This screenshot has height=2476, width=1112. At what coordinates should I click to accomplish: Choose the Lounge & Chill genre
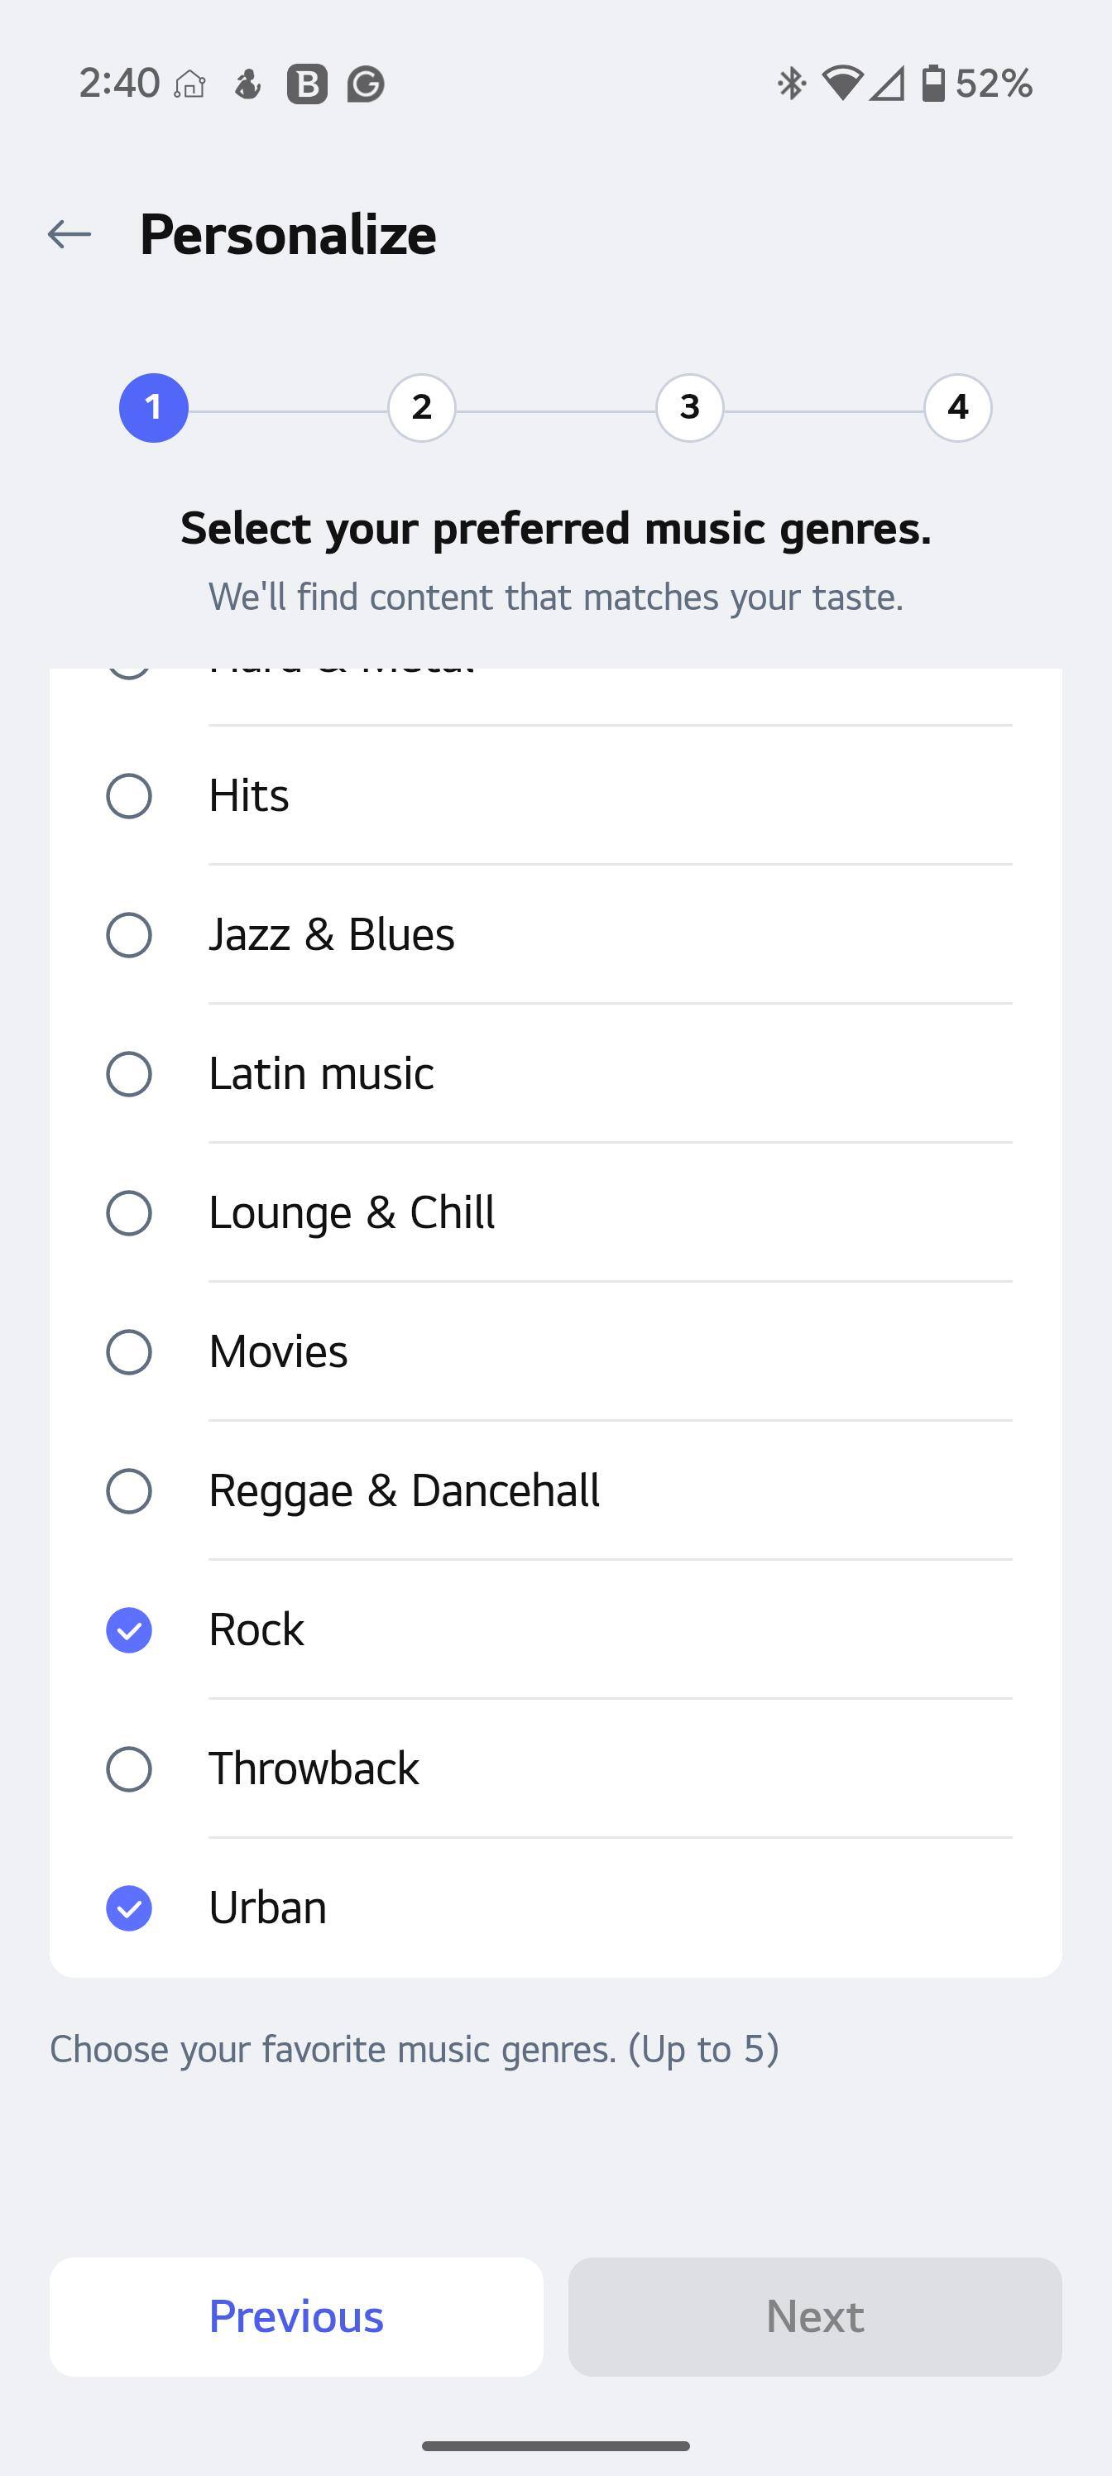(x=129, y=1213)
